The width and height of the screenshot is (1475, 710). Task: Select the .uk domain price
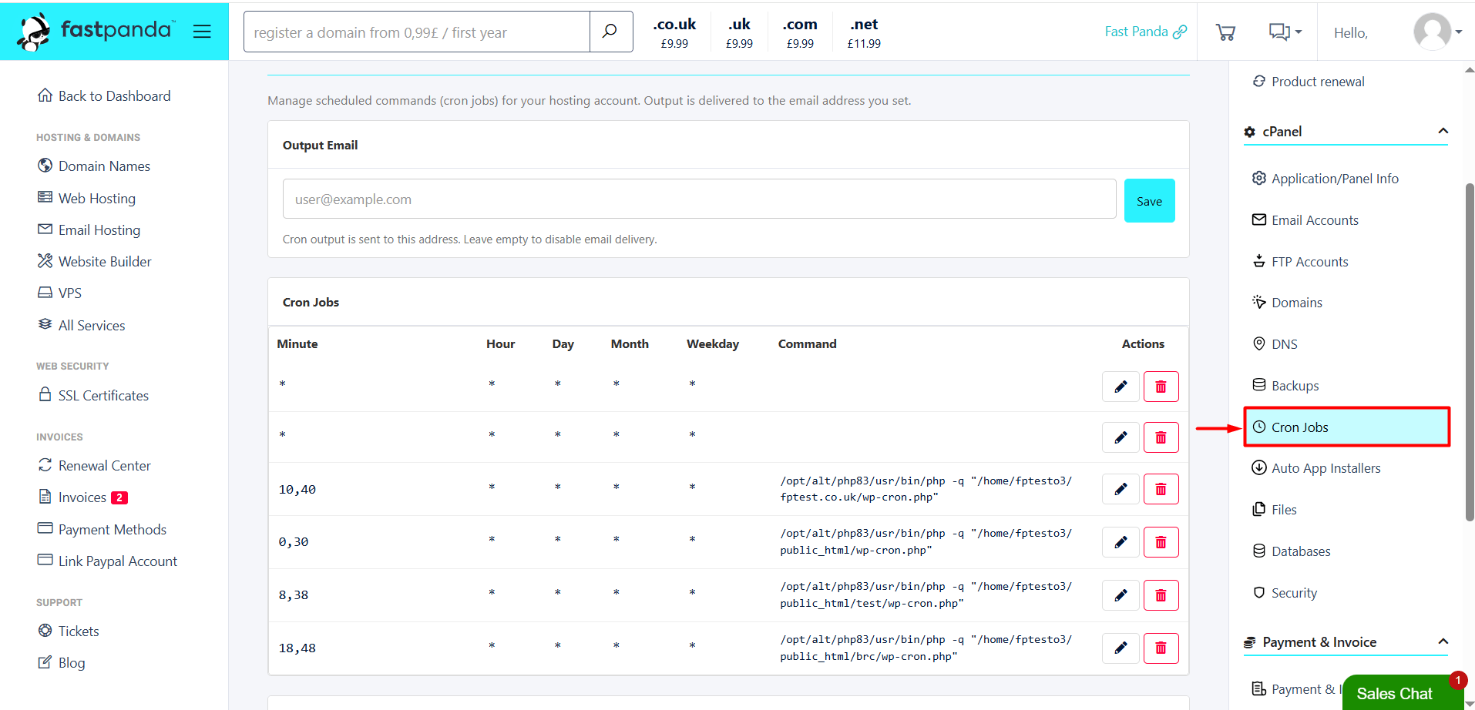[739, 33]
